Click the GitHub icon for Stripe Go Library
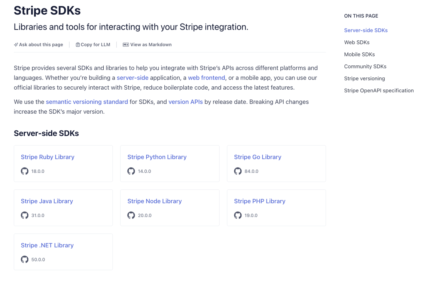This screenshot has height=287, width=442. (x=238, y=171)
